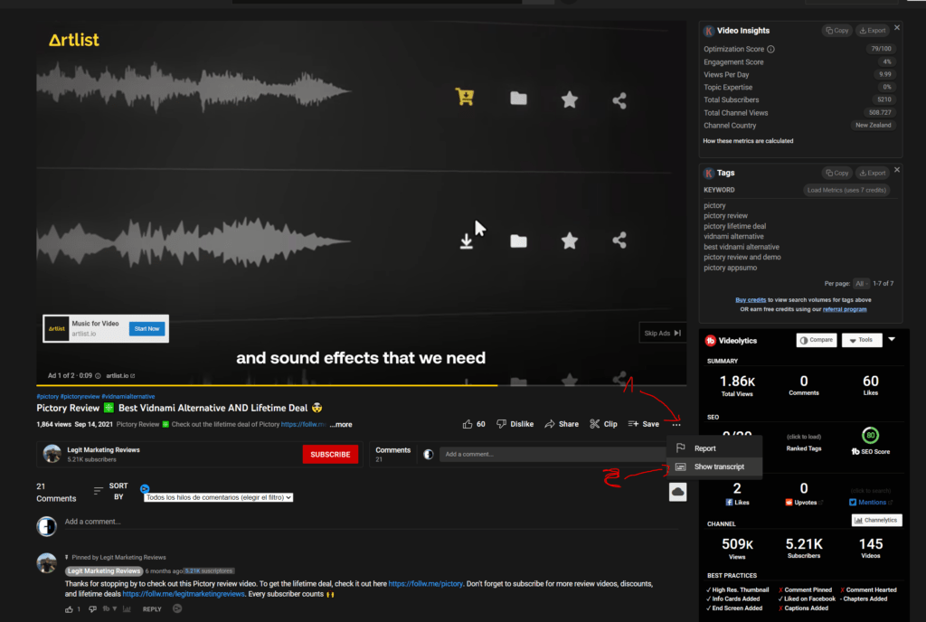Open the Videolytics Tools dropdown

pos(861,340)
